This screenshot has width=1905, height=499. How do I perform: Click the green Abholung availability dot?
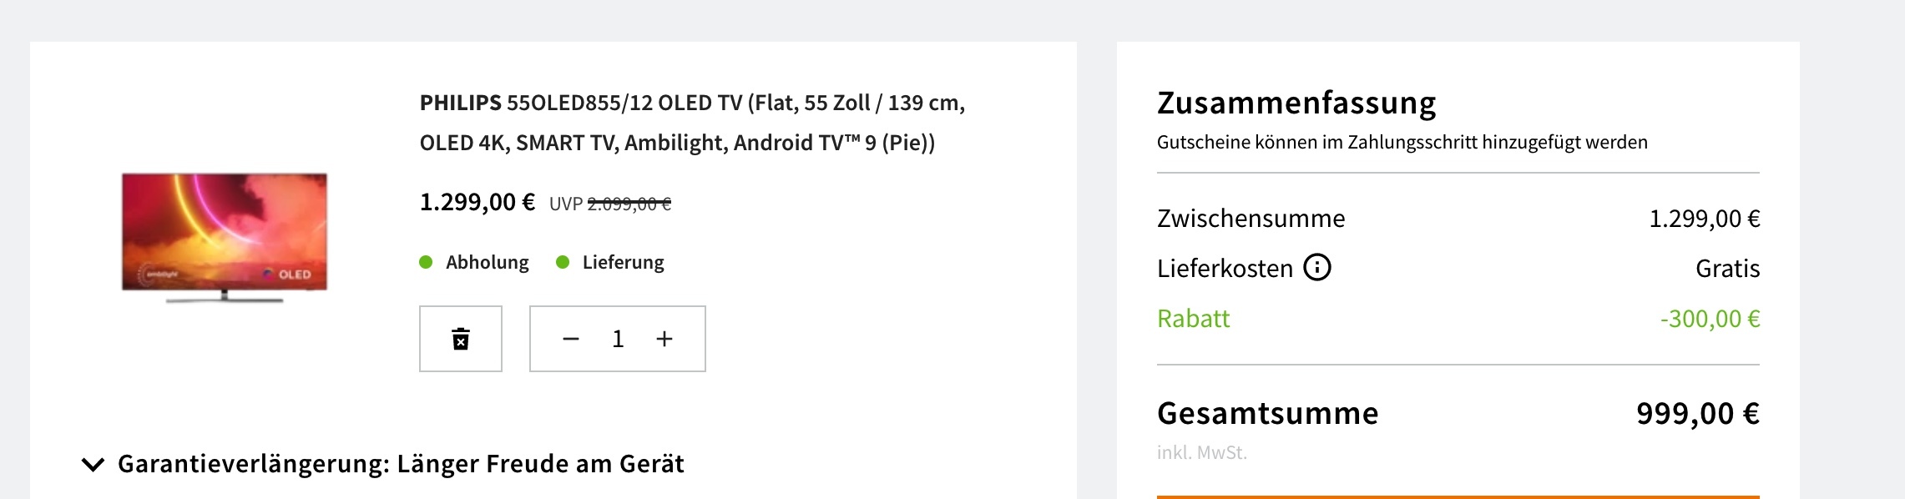(x=426, y=262)
